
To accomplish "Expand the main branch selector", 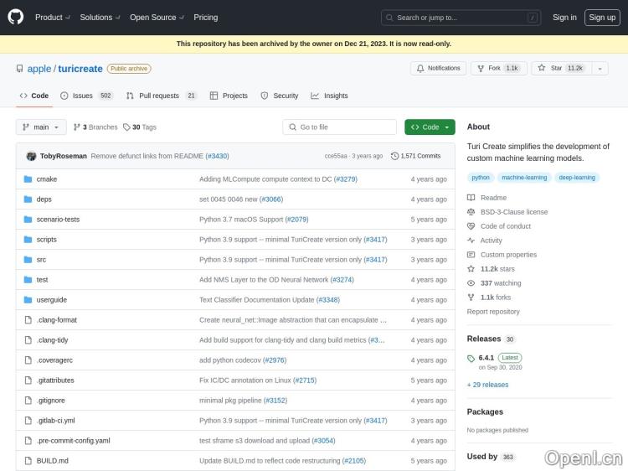I will [x=40, y=127].
